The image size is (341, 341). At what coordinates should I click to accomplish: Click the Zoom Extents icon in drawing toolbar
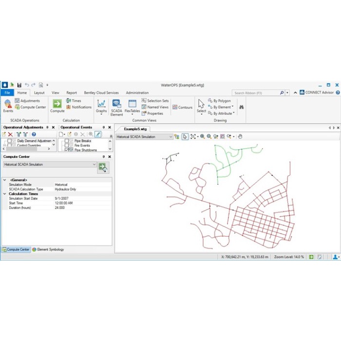coord(193,136)
